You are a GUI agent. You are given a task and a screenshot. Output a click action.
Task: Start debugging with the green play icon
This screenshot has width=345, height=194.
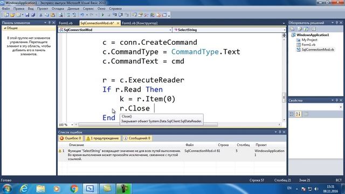tap(102, 15)
